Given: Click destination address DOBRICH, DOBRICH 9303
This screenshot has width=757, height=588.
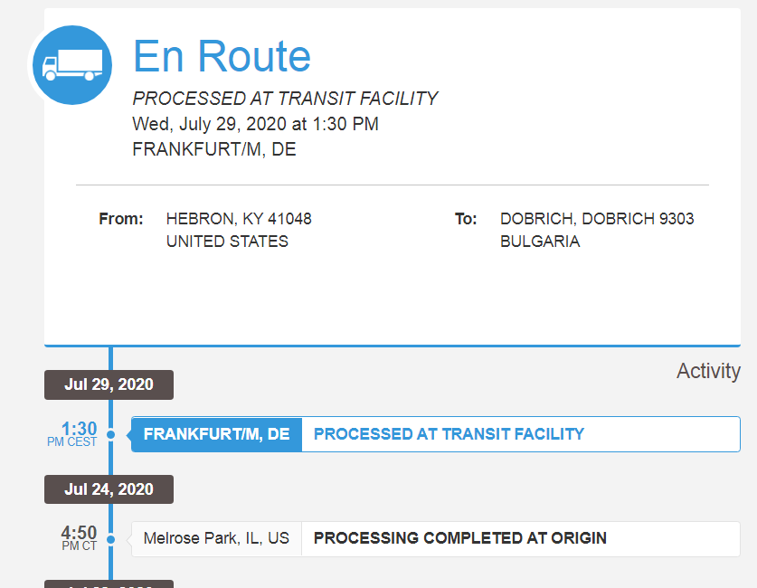Looking at the screenshot, I should (597, 219).
